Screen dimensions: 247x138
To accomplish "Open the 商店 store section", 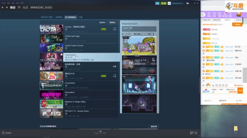I will click(13, 8).
